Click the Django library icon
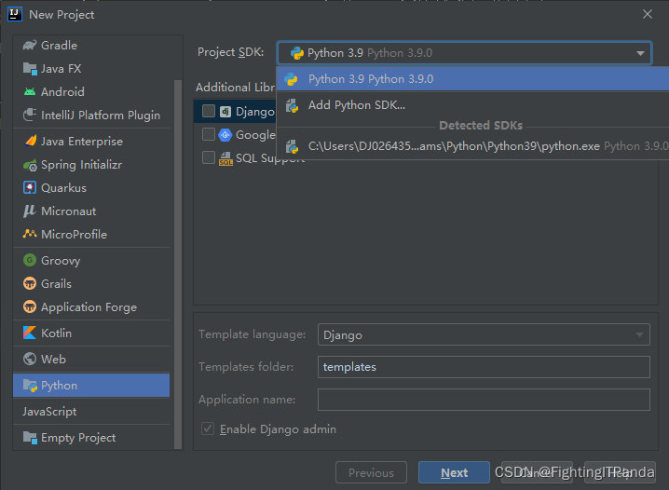This screenshot has height=490, width=669. click(225, 111)
